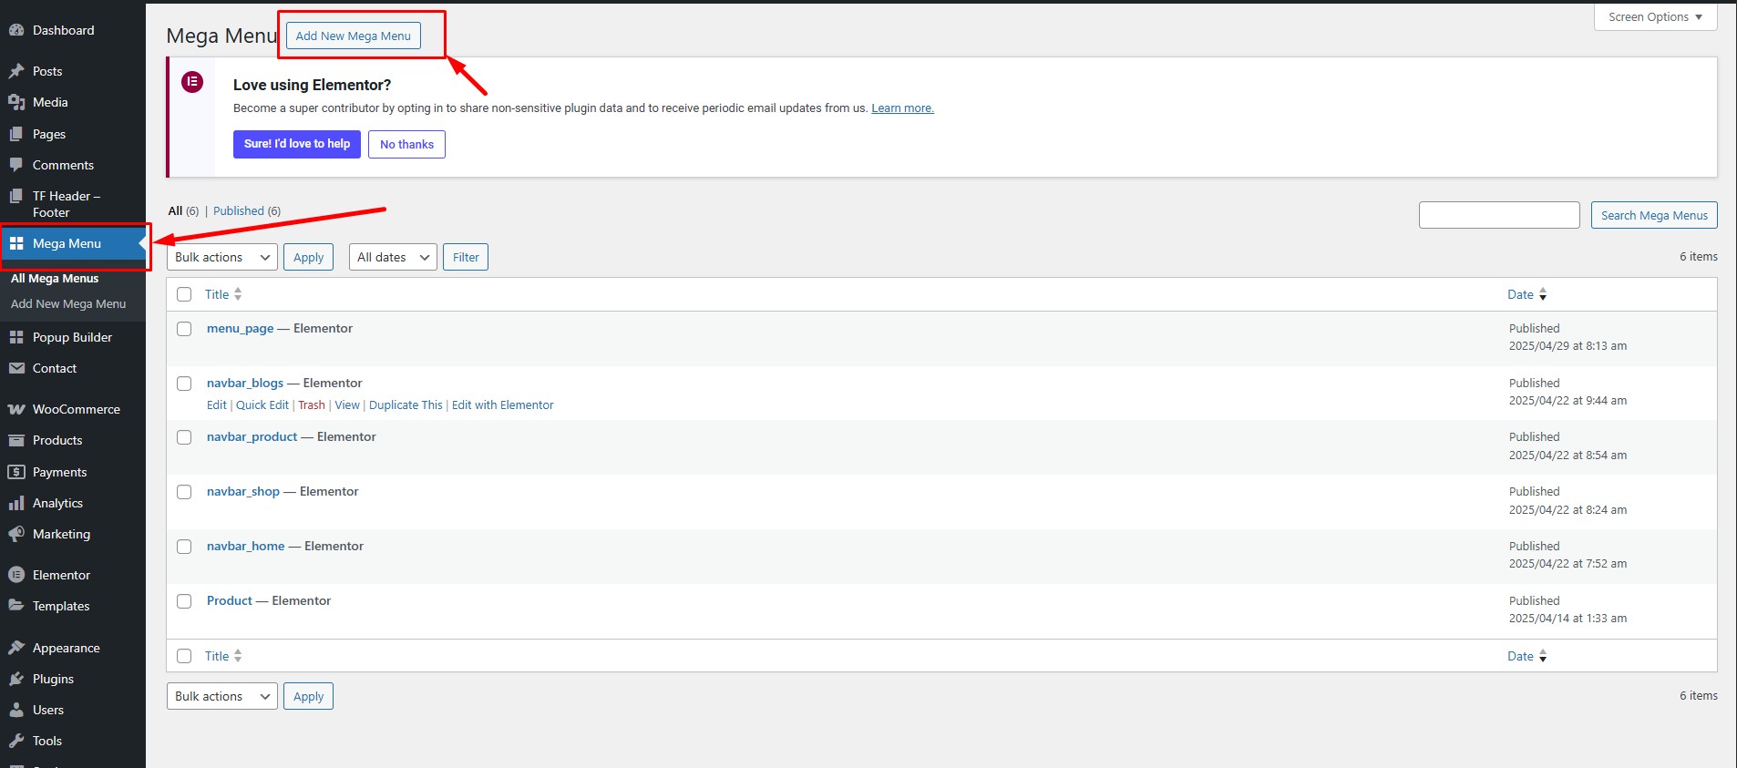Sort using arrows beside bottom Date header
The image size is (1737, 768).
coord(1543,656)
